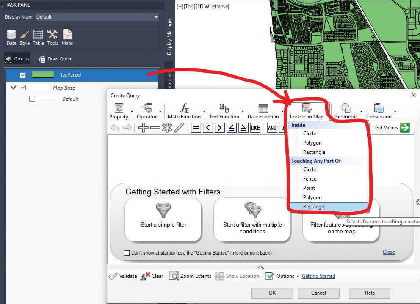Open the Table icon in Task Pane
Image resolution: width=420 pixels, height=304 pixels.
(x=38, y=38)
